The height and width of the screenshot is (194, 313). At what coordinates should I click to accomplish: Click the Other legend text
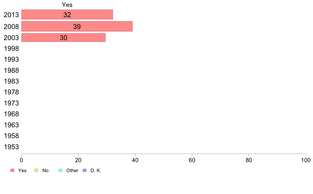pyautogui.click(x=72, y=171)
